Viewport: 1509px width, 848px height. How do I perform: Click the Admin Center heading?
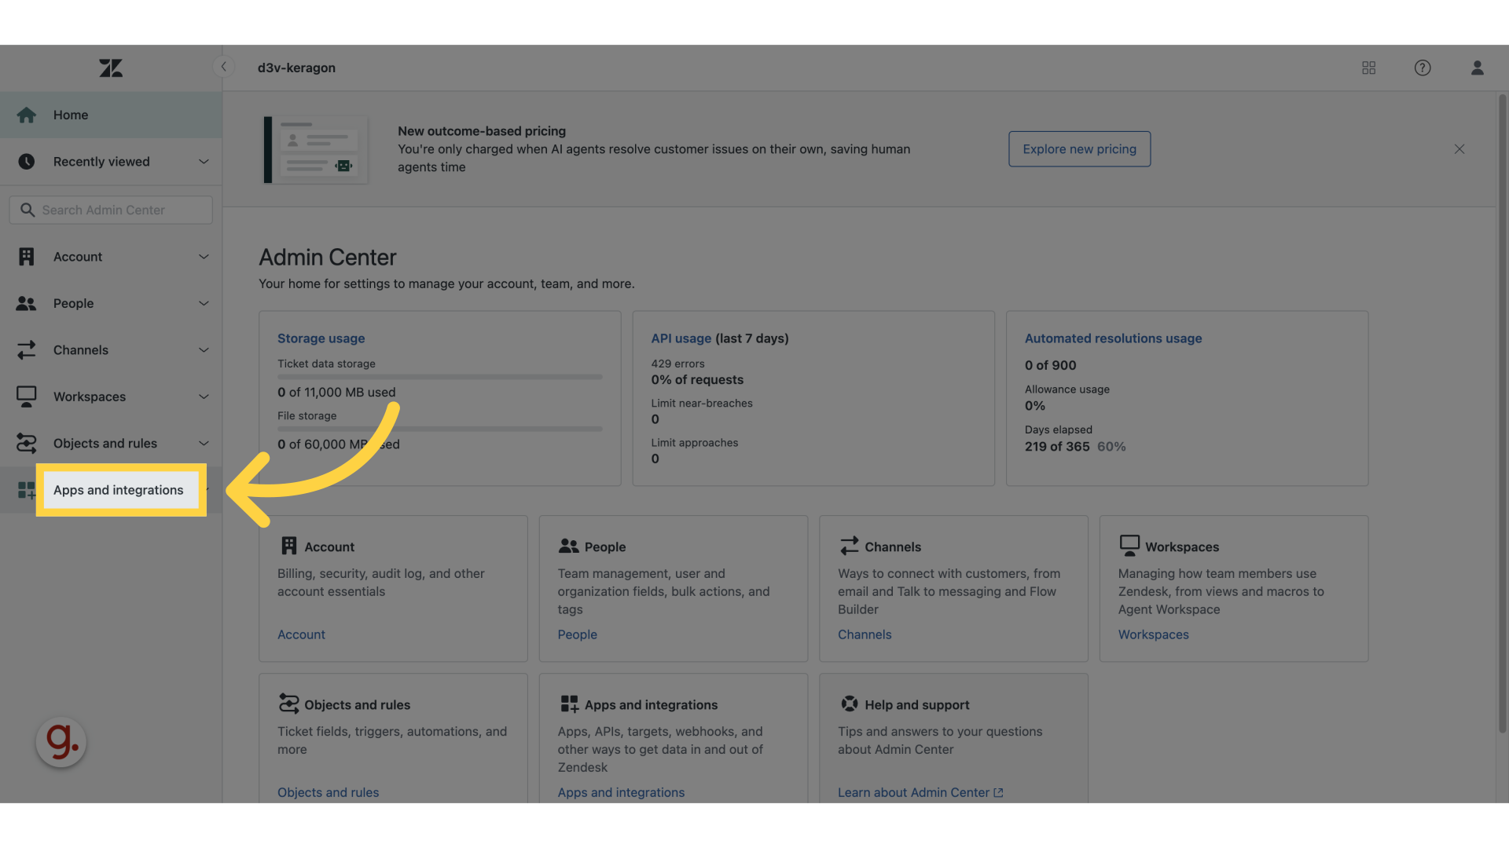point(328,257)
